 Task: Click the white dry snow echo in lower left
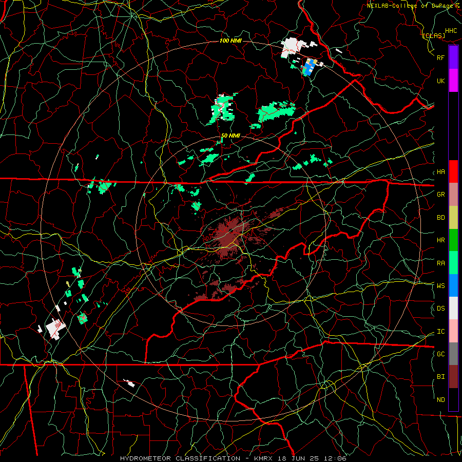(x=55, y=328)
